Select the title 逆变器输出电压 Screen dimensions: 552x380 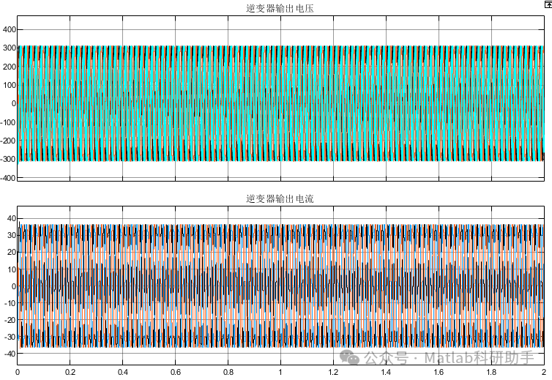pyautogui.click(x=280, y=8)
